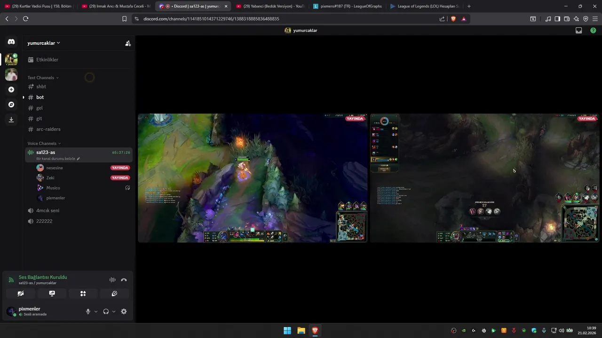Image resolution: width=602 pixels, height=338 pixels.
Task: Switch to Yabancı (Bedük Versiyon) YouTube tab
Action: (x=270, y=6)
